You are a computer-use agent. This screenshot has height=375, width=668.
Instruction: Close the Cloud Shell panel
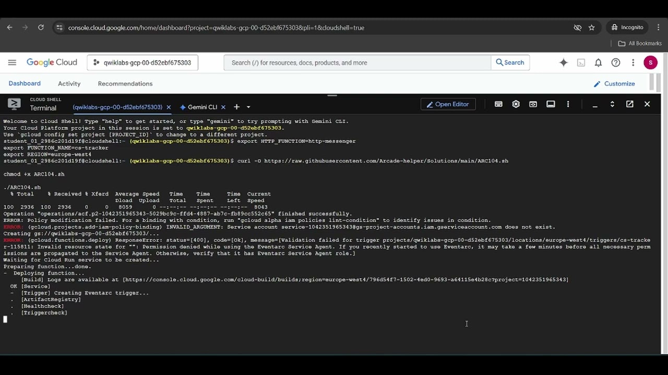coord(647,104)
